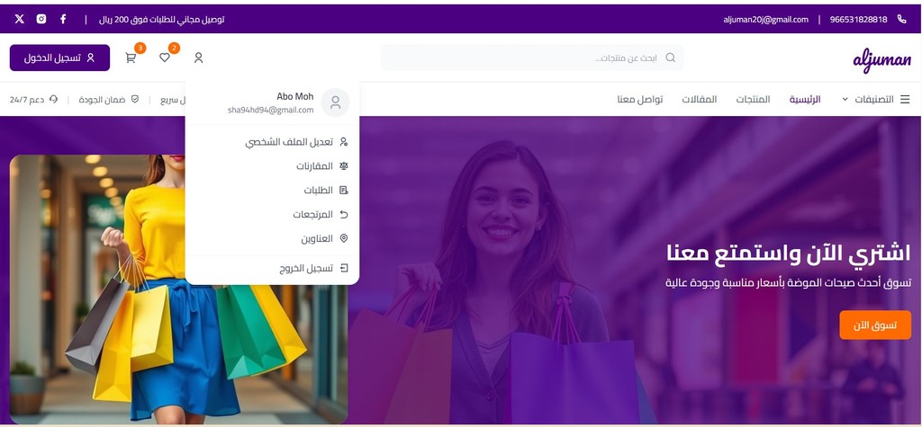Click the user account icon in the header
922x427 pixels.
point(199,58)
